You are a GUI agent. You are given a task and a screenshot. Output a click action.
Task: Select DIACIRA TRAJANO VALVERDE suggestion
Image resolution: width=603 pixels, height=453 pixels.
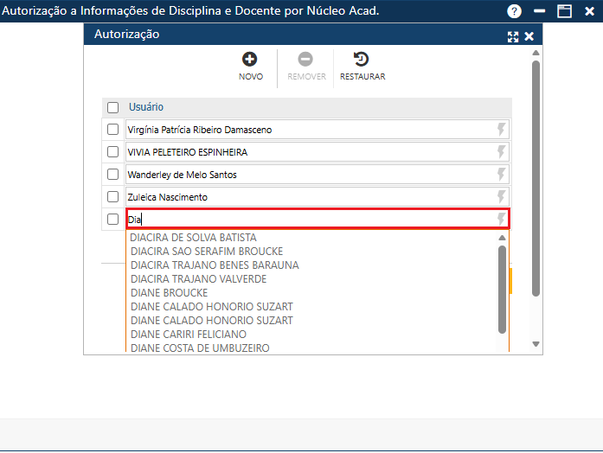tap(198, 279)
